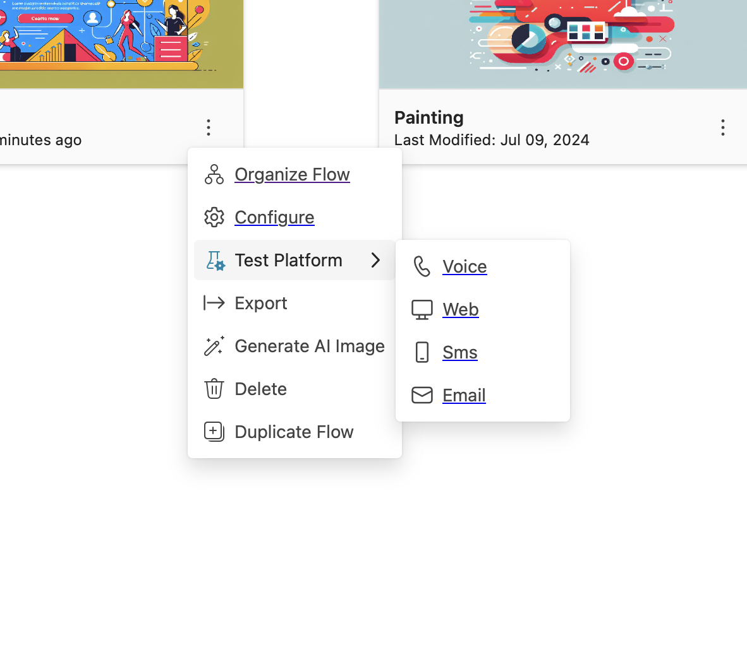Open the Painting flow thumbnail image
The image size is (747, 645).
563,44
